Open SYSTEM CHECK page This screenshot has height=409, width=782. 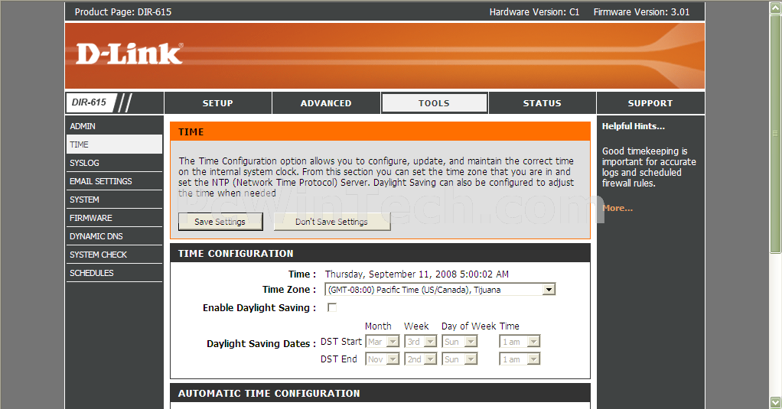(x=114, y=255)
